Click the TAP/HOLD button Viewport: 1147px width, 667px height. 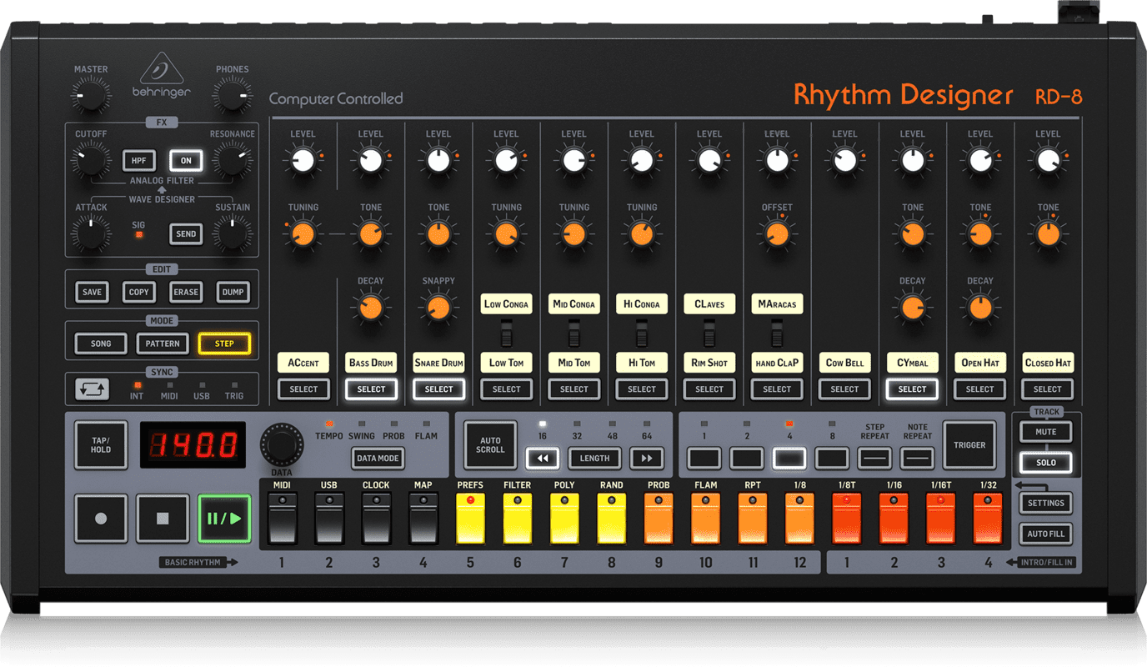[101, 445]
